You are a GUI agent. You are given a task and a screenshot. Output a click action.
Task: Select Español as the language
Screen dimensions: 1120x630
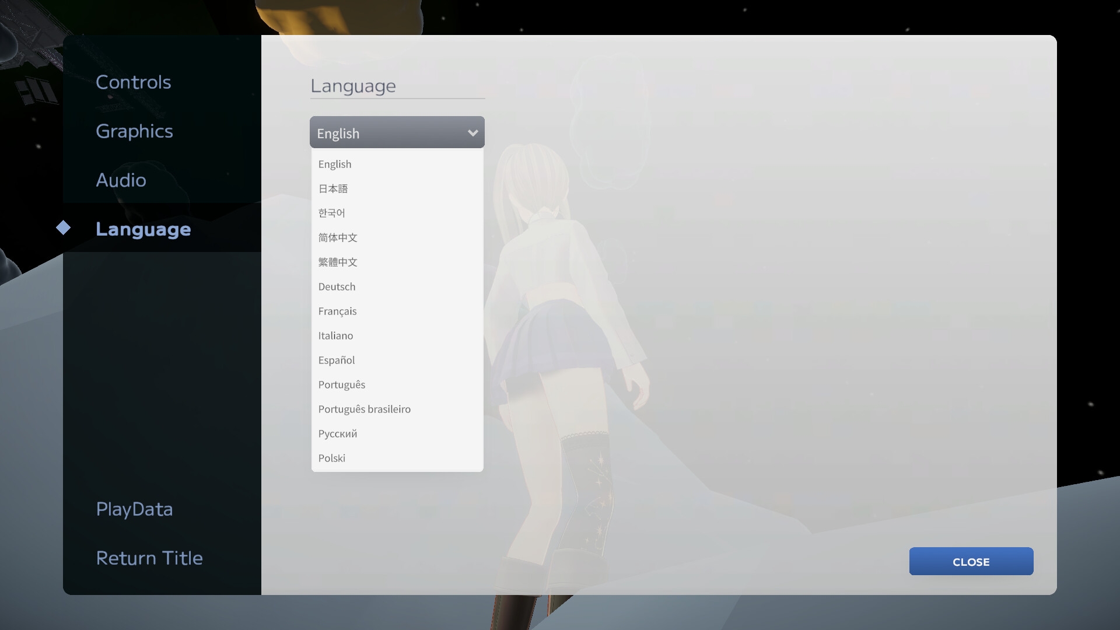tap(337, 360)
